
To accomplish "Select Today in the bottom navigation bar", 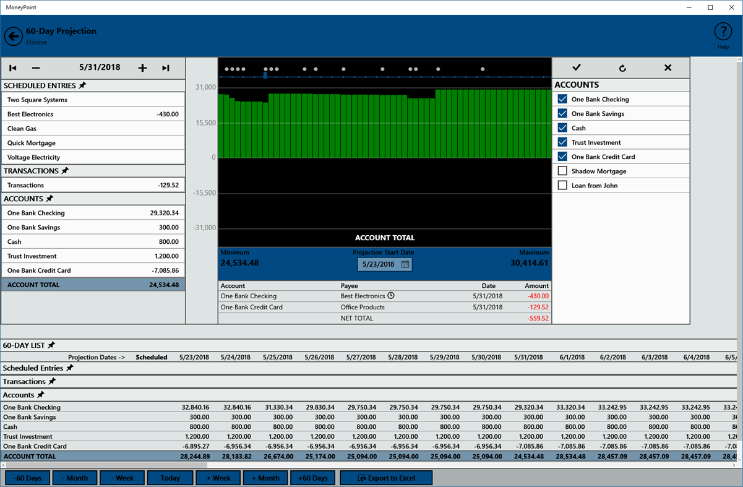I will click(170, 477).
